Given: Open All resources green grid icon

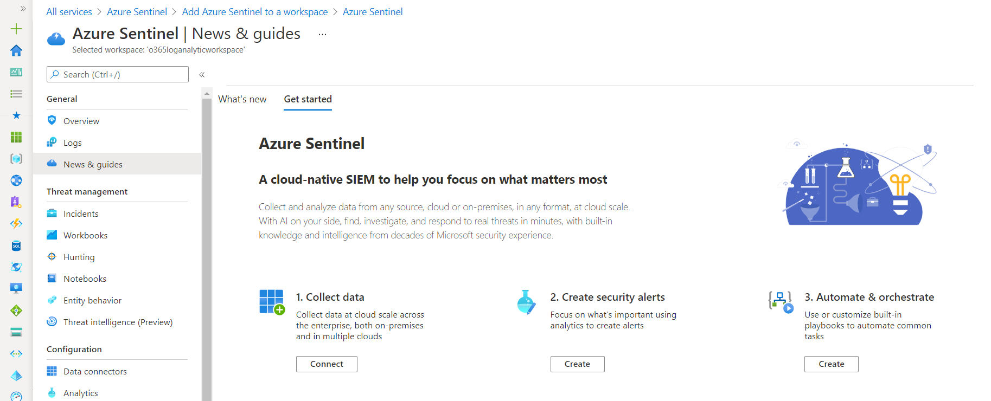Looking at the screenshot, I should [16, 137].
